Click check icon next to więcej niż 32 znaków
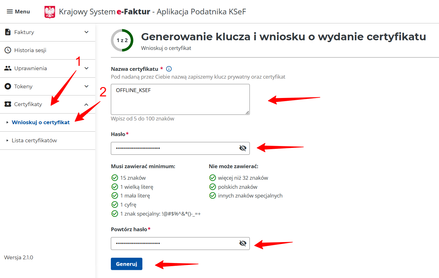439x278 pixels. (213, 178)
